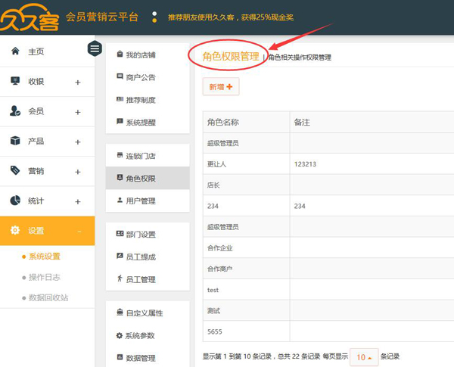The image size is (454, 367).
Task: Click the 久久客 logo
Action: click(x=29, y=17)
